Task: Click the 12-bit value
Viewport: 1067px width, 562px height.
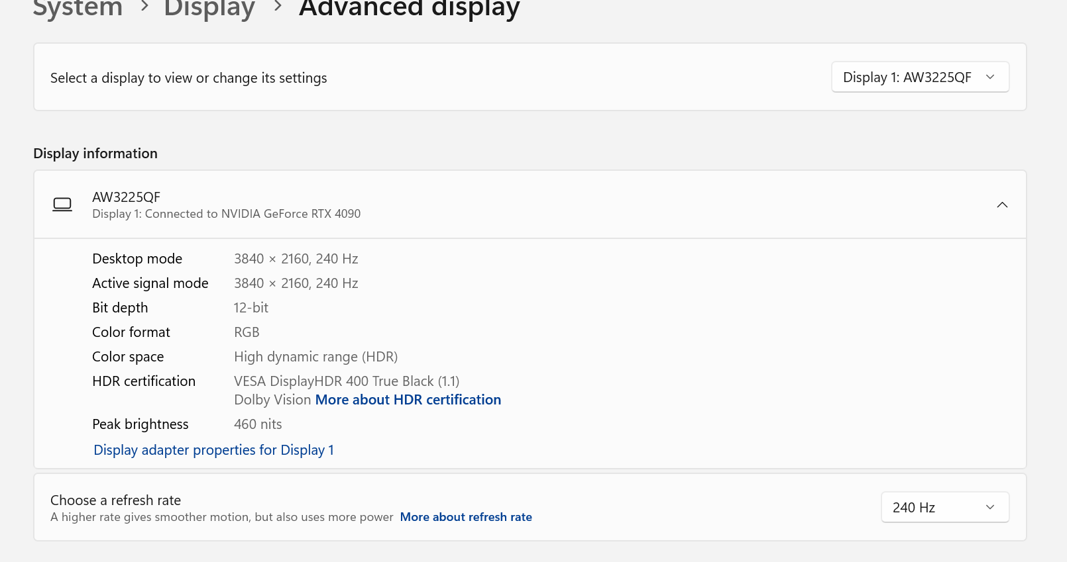Action: click(x=251, y=308)
